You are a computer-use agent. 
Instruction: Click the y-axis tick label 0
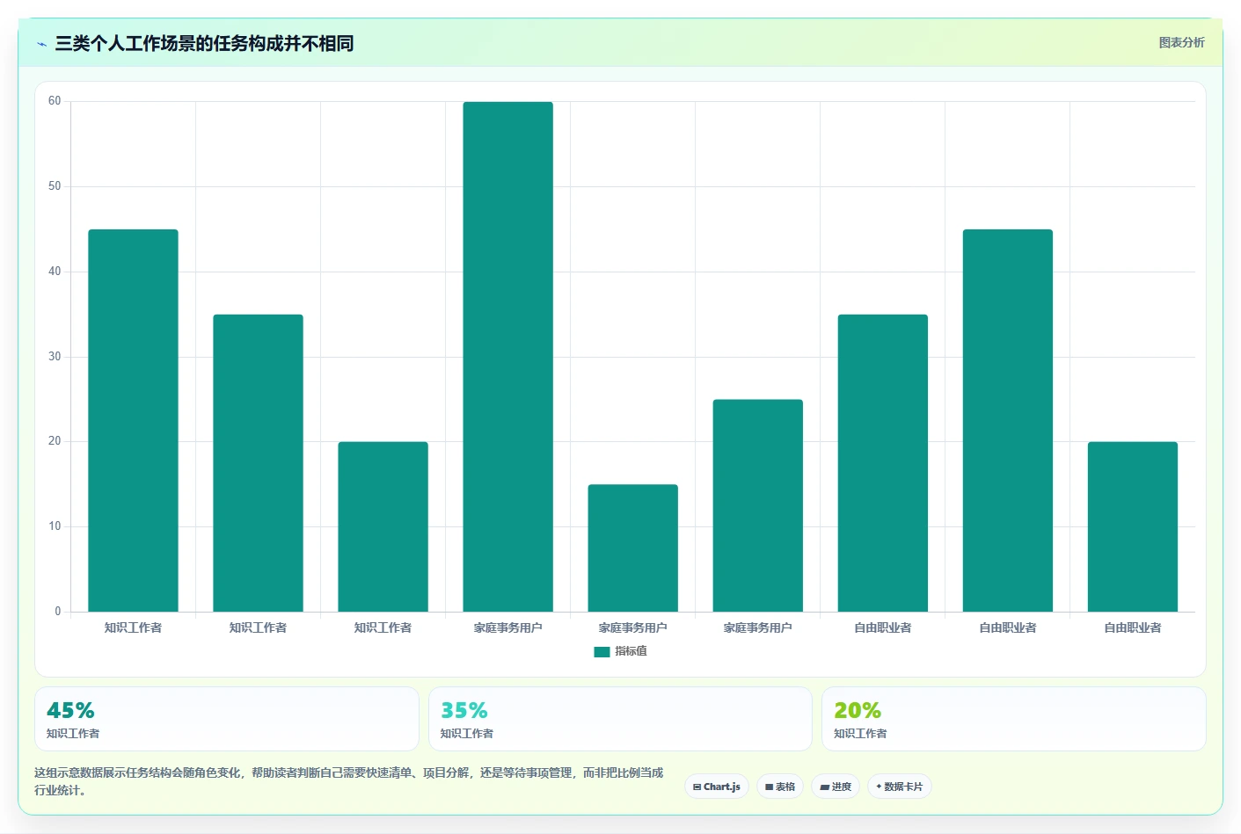coord(58,612)
